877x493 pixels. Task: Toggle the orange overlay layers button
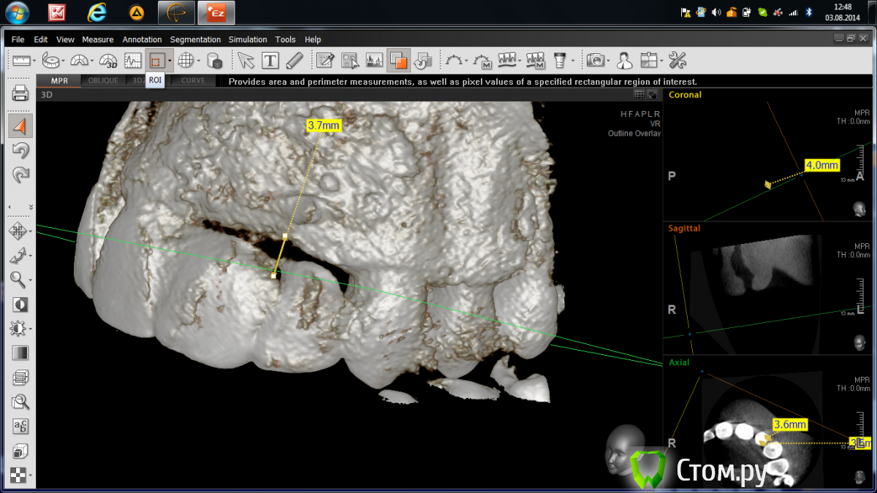[398, 61]
